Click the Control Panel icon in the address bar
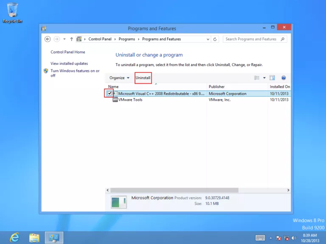 coord(79,39)
